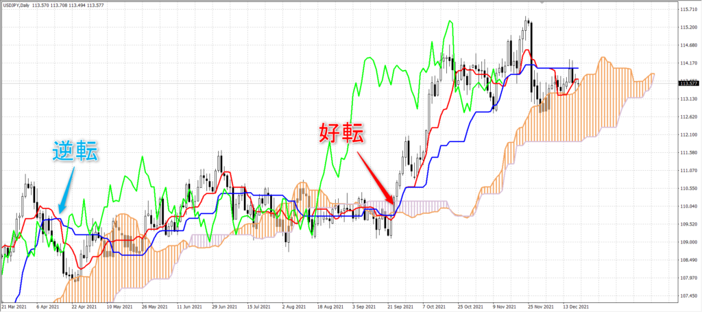Click the red 好転 text label
Image resolution: width=702 pixels, height=312 pixels.
click(x=341, y=133)
